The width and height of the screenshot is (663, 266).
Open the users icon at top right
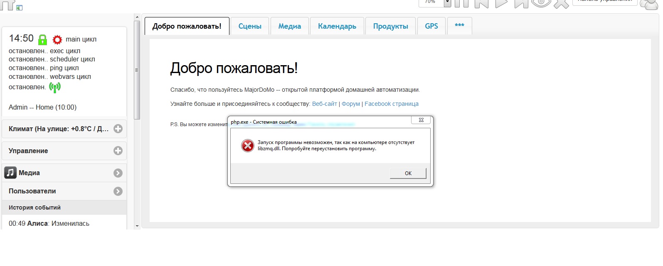tap(649, 4)
